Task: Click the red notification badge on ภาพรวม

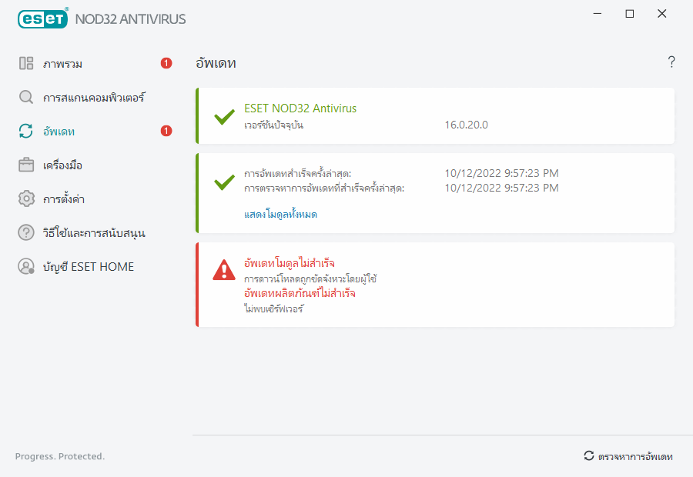Action: coord(166,64)
